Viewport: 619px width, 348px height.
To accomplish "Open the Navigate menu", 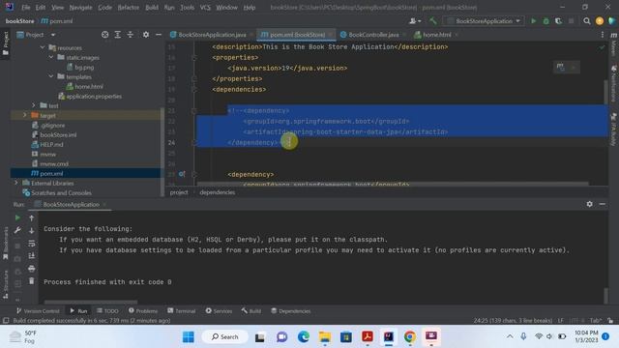I will click(80, 8).
